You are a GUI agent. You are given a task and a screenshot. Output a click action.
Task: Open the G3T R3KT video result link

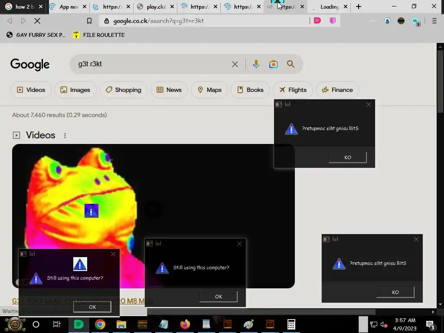coord(82,301)
